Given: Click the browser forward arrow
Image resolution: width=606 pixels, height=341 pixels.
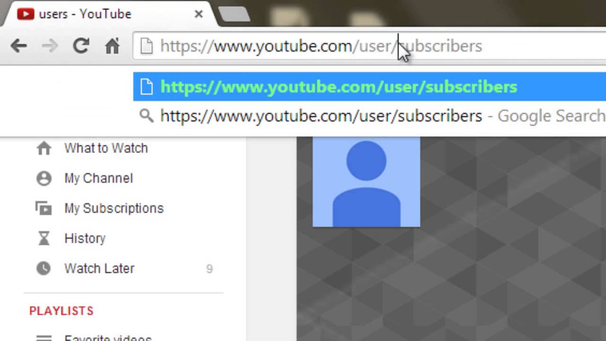Looking at the screenshot, I should (50, 46).
